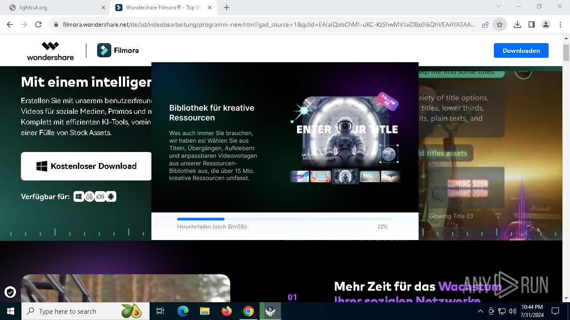Open network settings tray icon
The image size is (570, 320).
pos(502,311)
